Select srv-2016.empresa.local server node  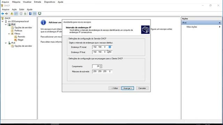pyautogui.click(x=18, y=22)
